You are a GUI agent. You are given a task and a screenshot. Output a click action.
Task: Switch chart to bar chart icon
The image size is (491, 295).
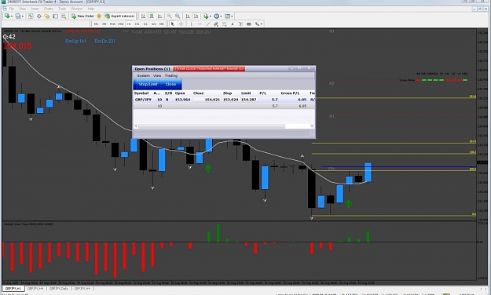144,16
